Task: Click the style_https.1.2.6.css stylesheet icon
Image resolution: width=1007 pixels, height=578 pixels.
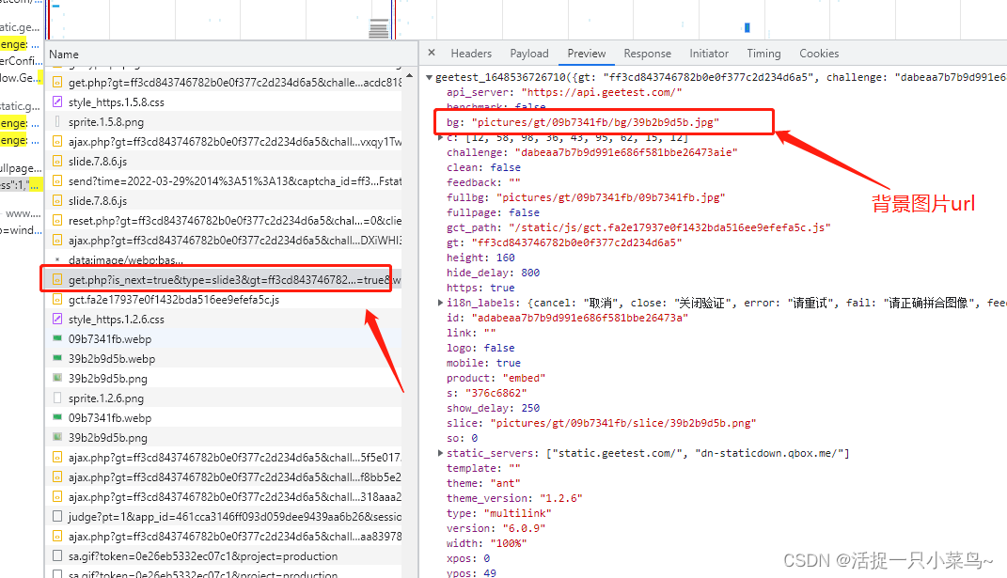Action: pos(58,320)
